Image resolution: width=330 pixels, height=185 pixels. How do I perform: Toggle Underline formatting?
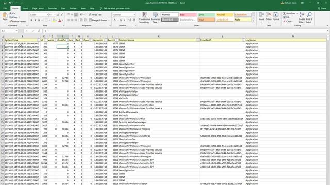pos(39,20)
